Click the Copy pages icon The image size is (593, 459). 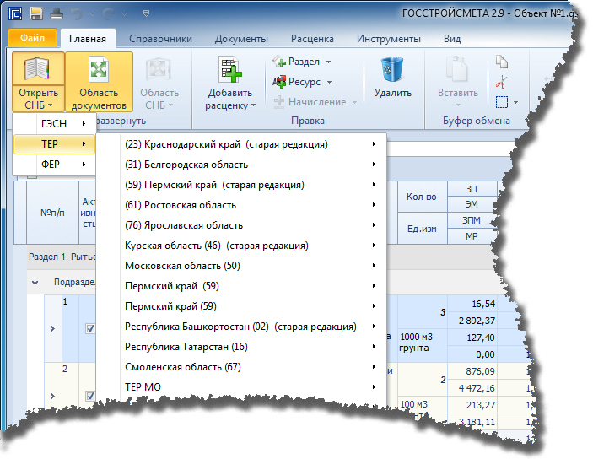tap(502, 62)
